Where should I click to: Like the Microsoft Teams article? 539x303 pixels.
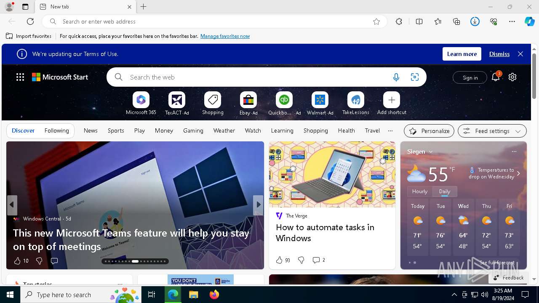17,261
